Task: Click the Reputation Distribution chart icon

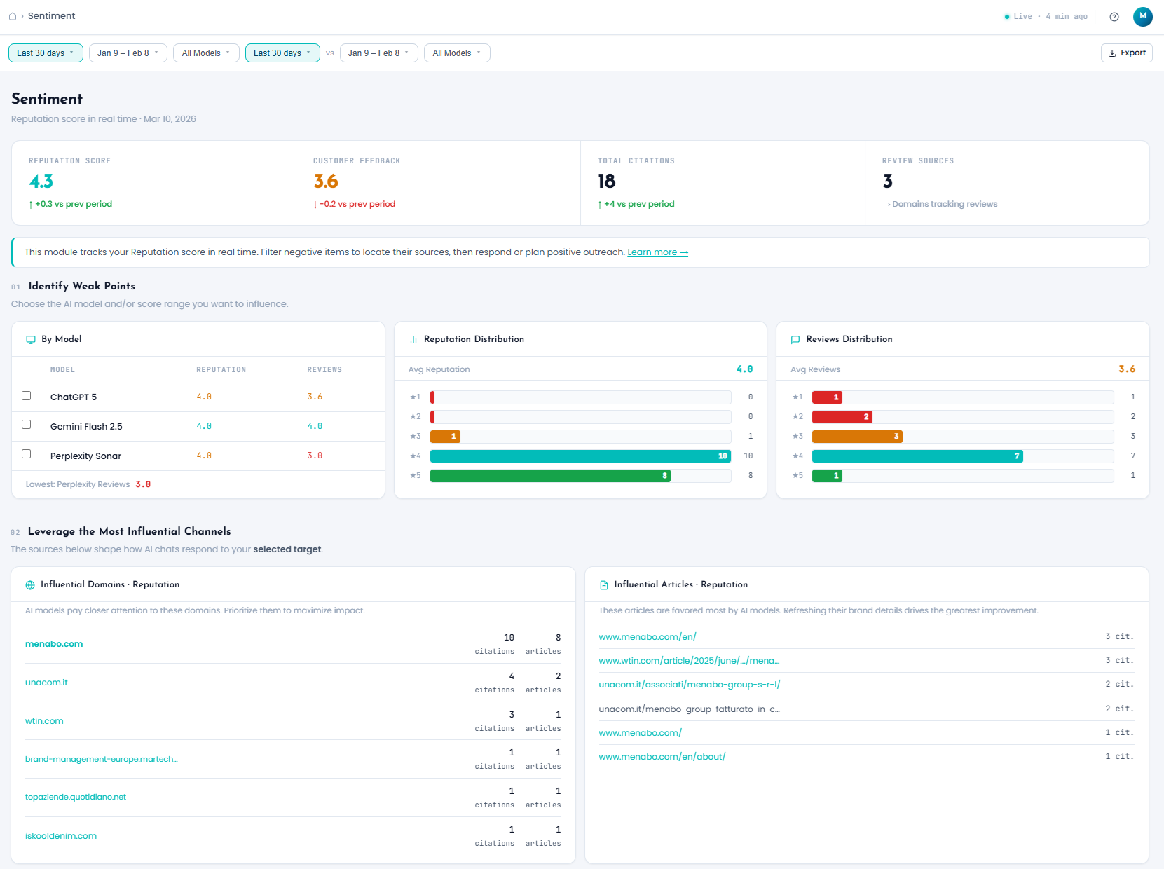Action: click(x=413, y=340)
